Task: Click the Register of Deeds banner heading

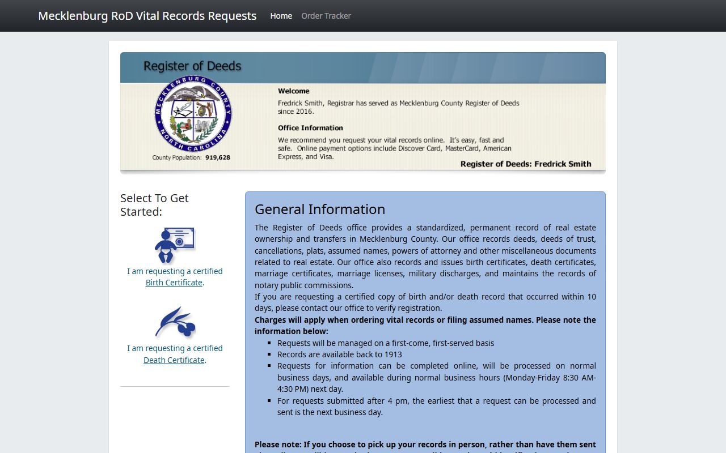Action: pyautogui.click(x=192, y=66)
